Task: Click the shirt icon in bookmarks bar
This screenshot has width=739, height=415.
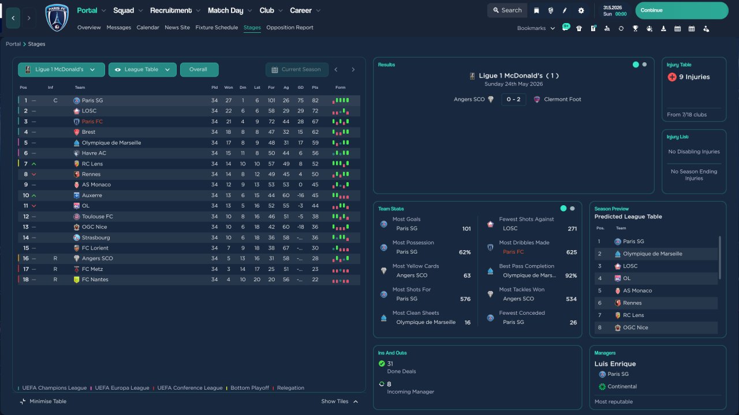Action: [x=579, y=28]
